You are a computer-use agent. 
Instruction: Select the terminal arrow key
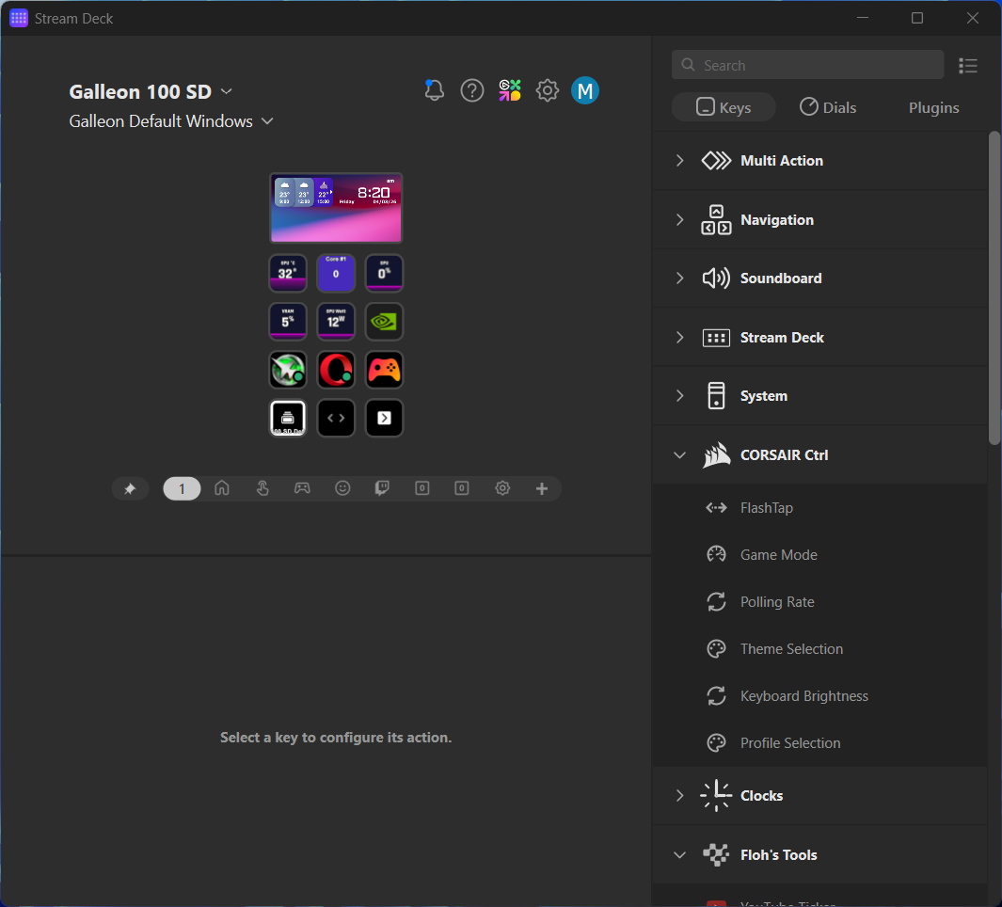(x=384, y=417)
